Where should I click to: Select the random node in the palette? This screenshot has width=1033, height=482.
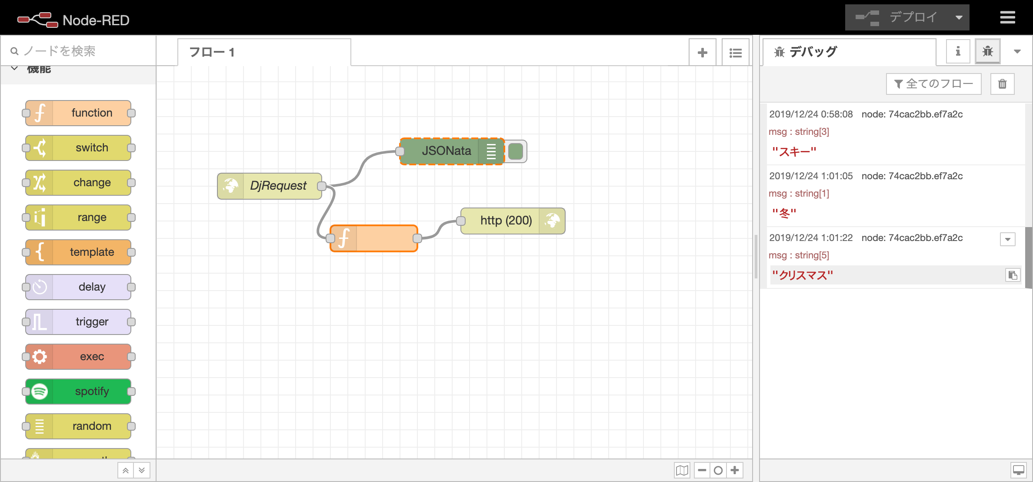pos(78,426)
